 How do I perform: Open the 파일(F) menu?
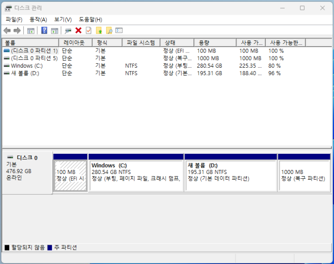tap(14, 20)
